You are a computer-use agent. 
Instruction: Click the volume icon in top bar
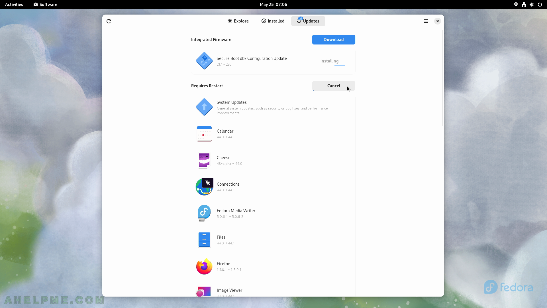pyautogui.click(x=532, y=5)
